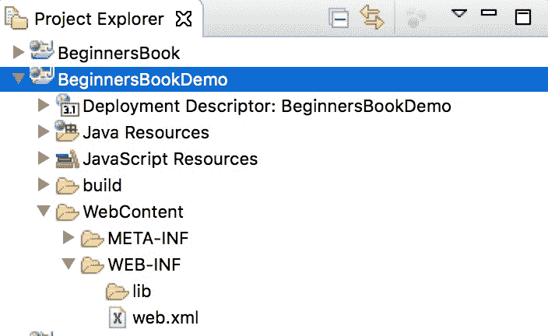Click the lib folder icon

[x=117, y=291]
